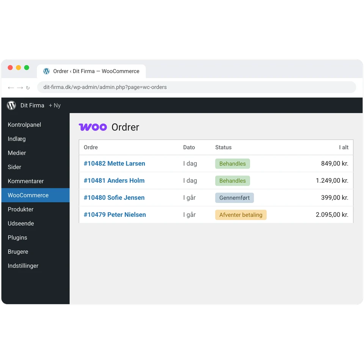Click the 2.095,00 kr. total
The width and height of the screenshot is (364, 364).
point(332,215)
